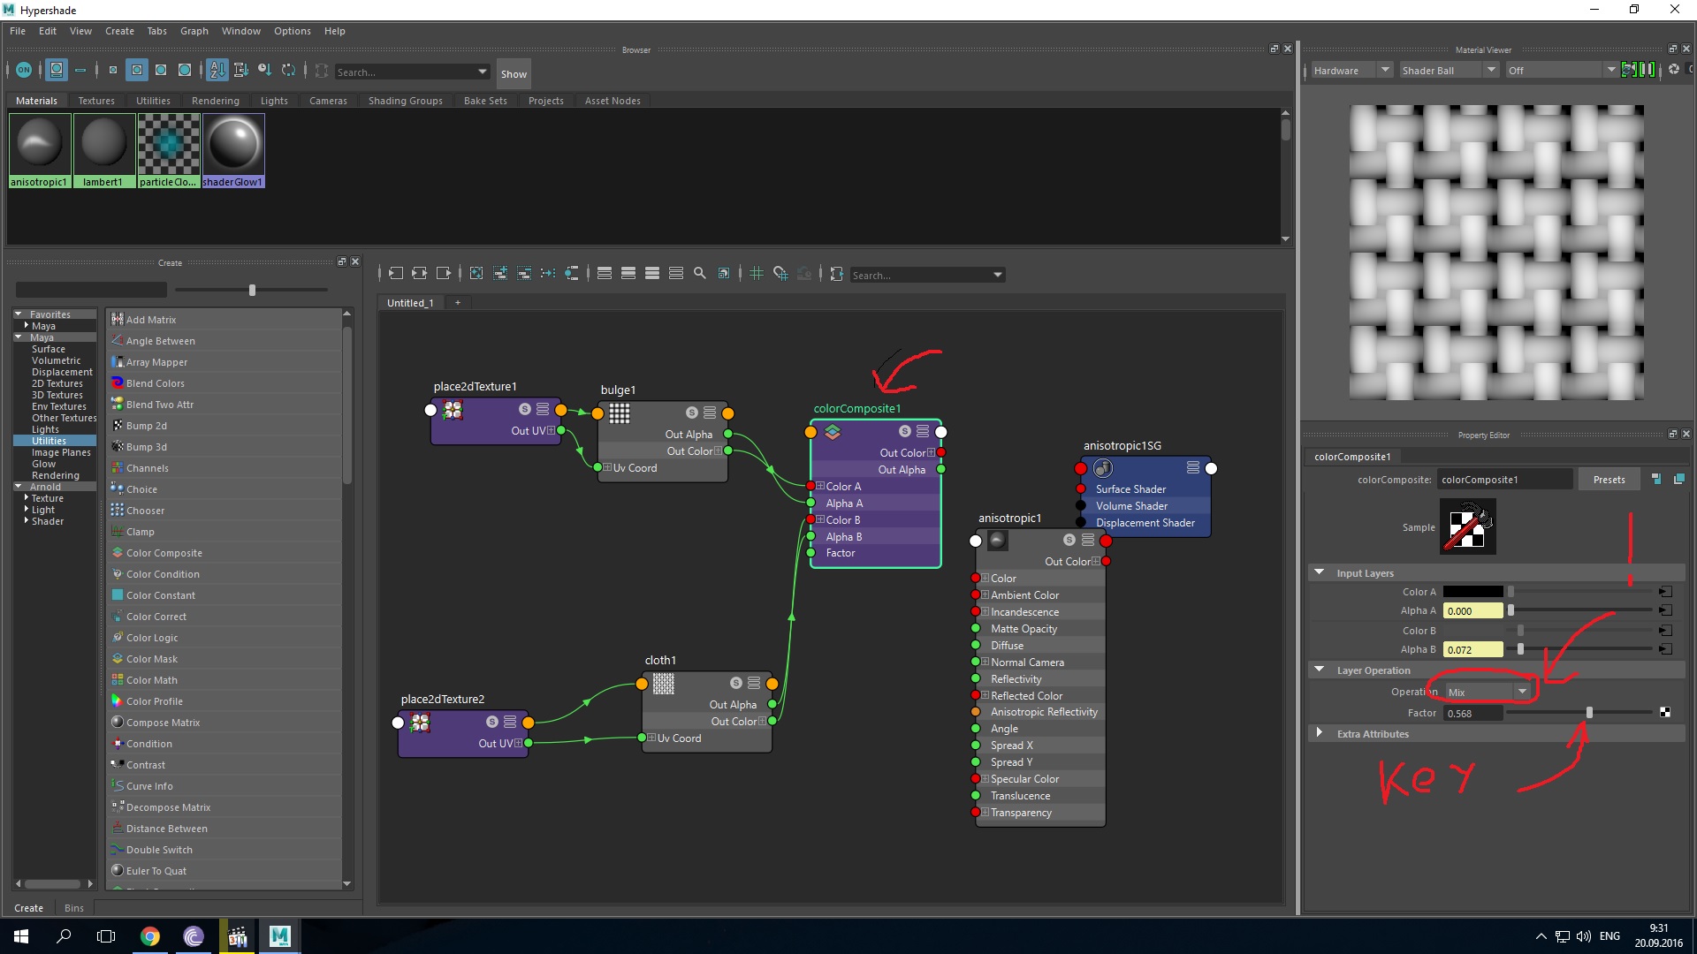Toggle grid display in node editor toolbar

click(757, 274)
